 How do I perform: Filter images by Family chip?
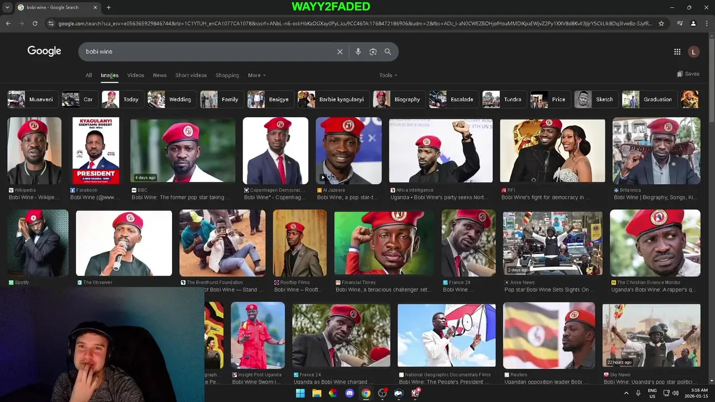tap(221, 99)
